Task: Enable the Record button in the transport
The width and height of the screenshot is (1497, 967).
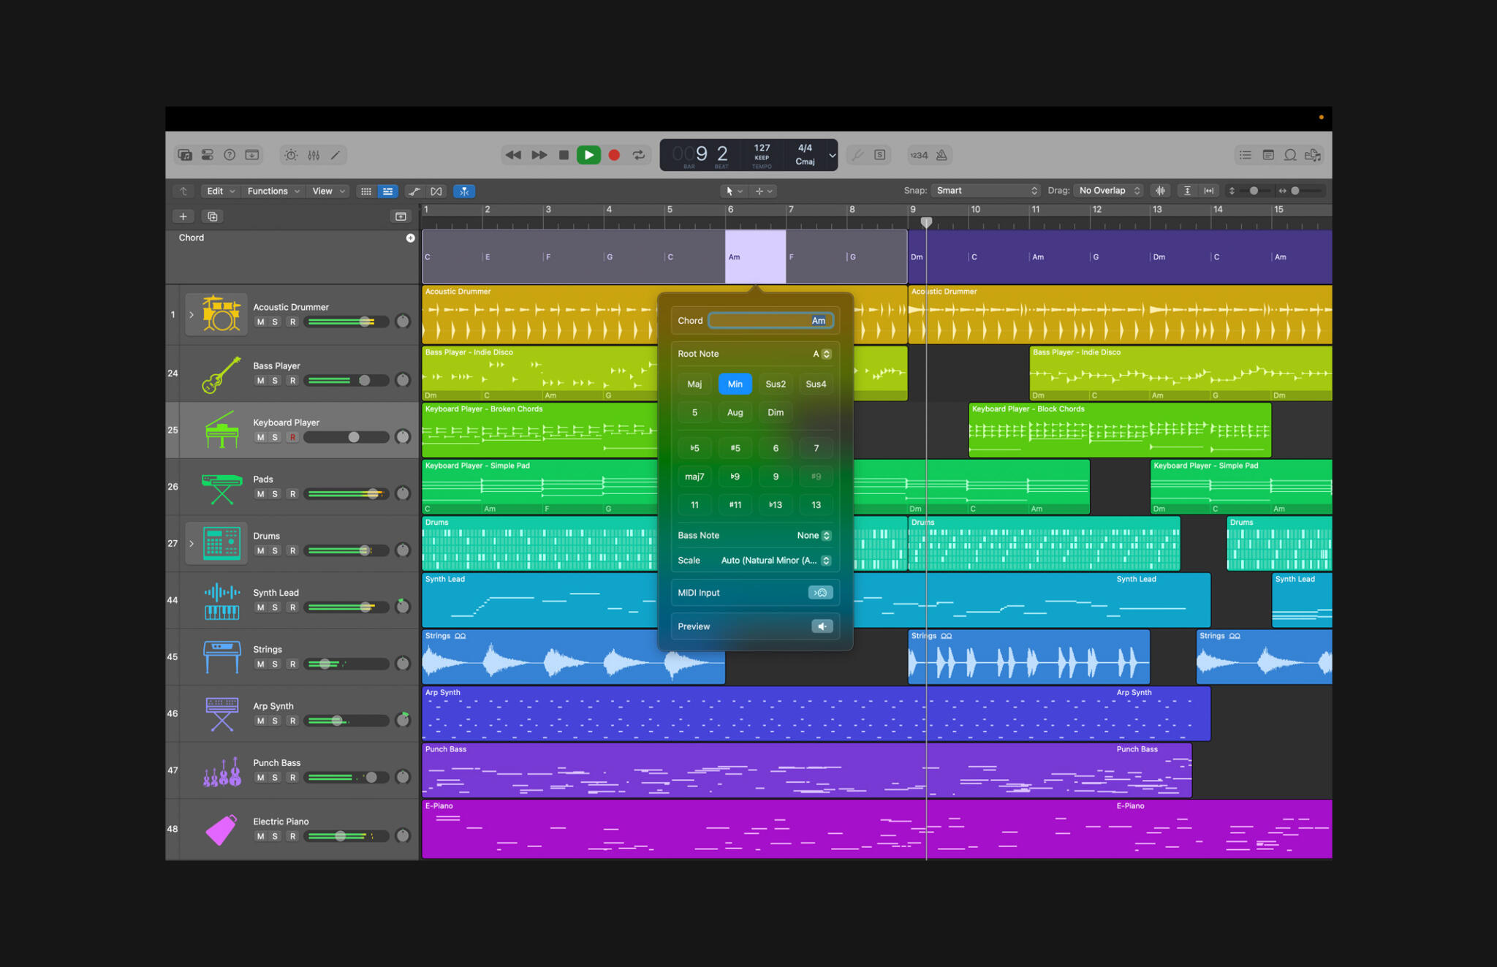Action: pyautogui.click(x=614, y=154)
